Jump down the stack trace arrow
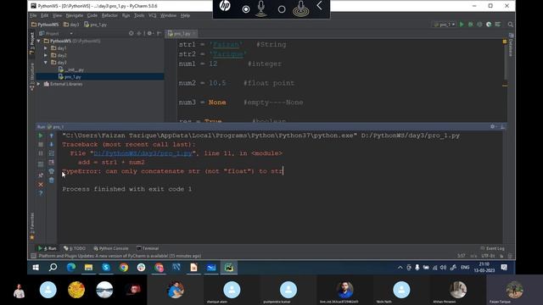The width and height of the screenshot is (543, 305). point(51,145)
